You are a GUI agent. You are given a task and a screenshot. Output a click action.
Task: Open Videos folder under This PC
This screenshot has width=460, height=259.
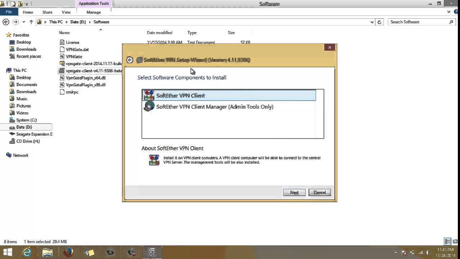pyautogui.click(x=22, y=113)
